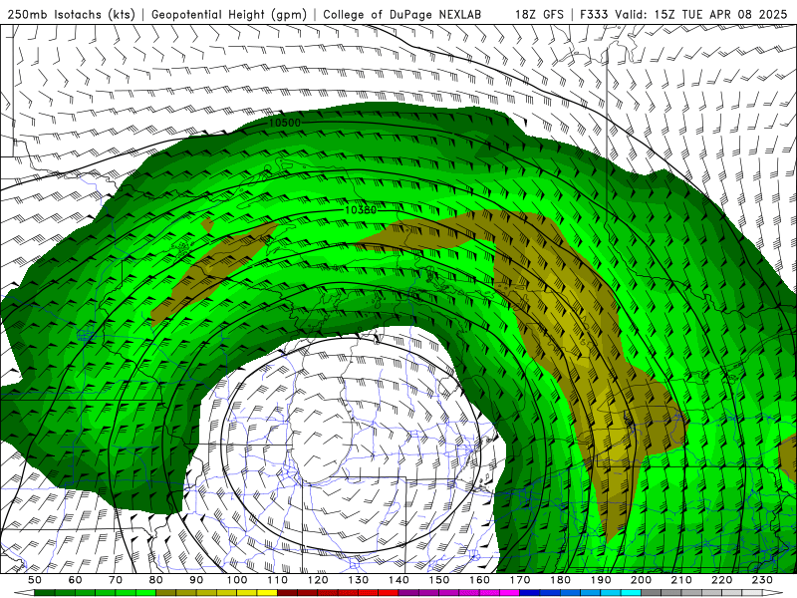The height and width of the screenshot is (598, 797).
Task: Click the 110 kt label on the color scale
Action: pyautogui.click(x=277, y=580)
